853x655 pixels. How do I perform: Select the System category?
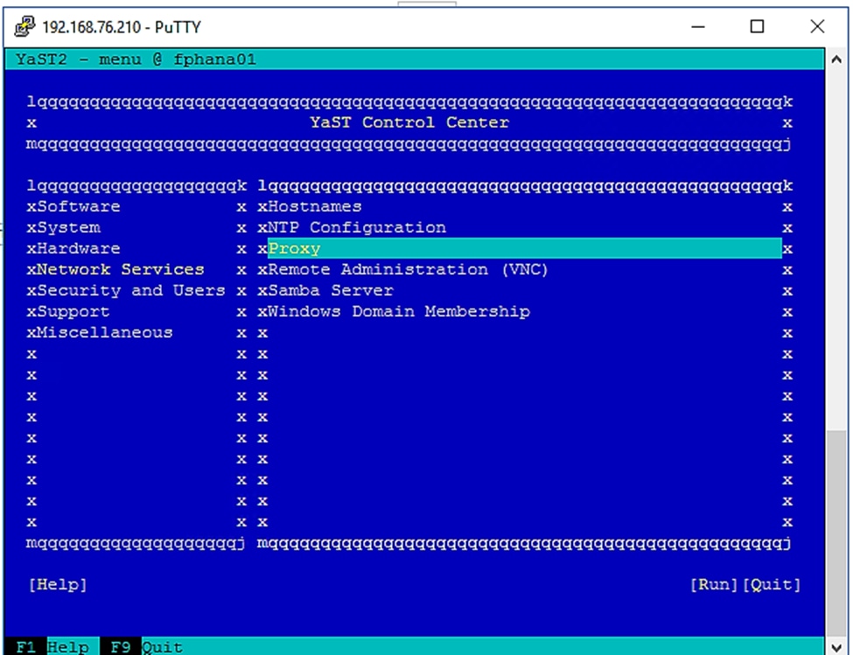68,227
